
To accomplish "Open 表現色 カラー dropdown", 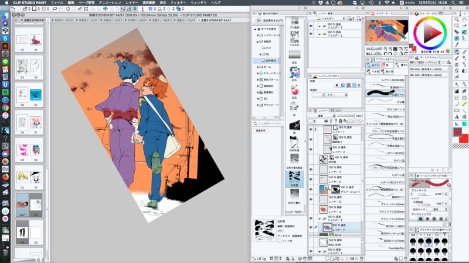I will (329, 95).
